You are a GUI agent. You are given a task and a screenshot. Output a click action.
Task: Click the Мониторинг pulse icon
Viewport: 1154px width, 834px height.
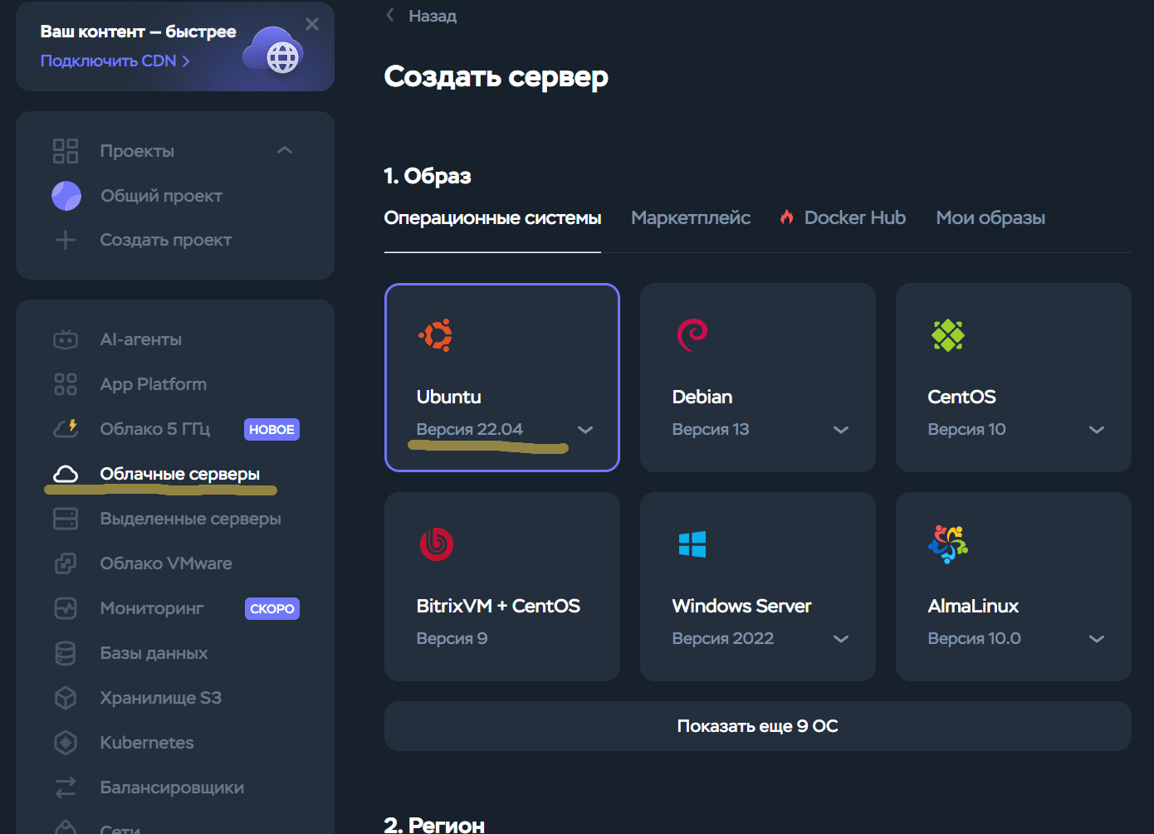click(66, 608)
